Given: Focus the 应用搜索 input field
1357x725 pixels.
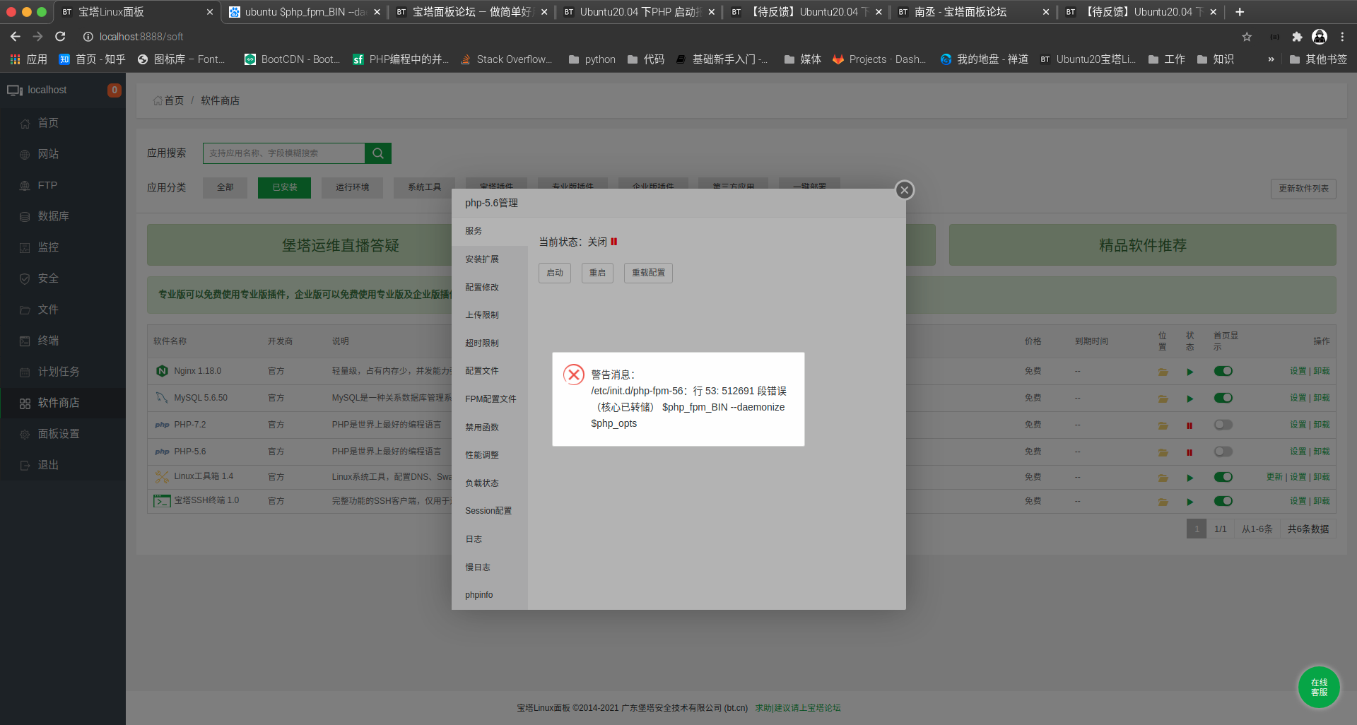Looking at the screenshot, I should tap(284, 153).
